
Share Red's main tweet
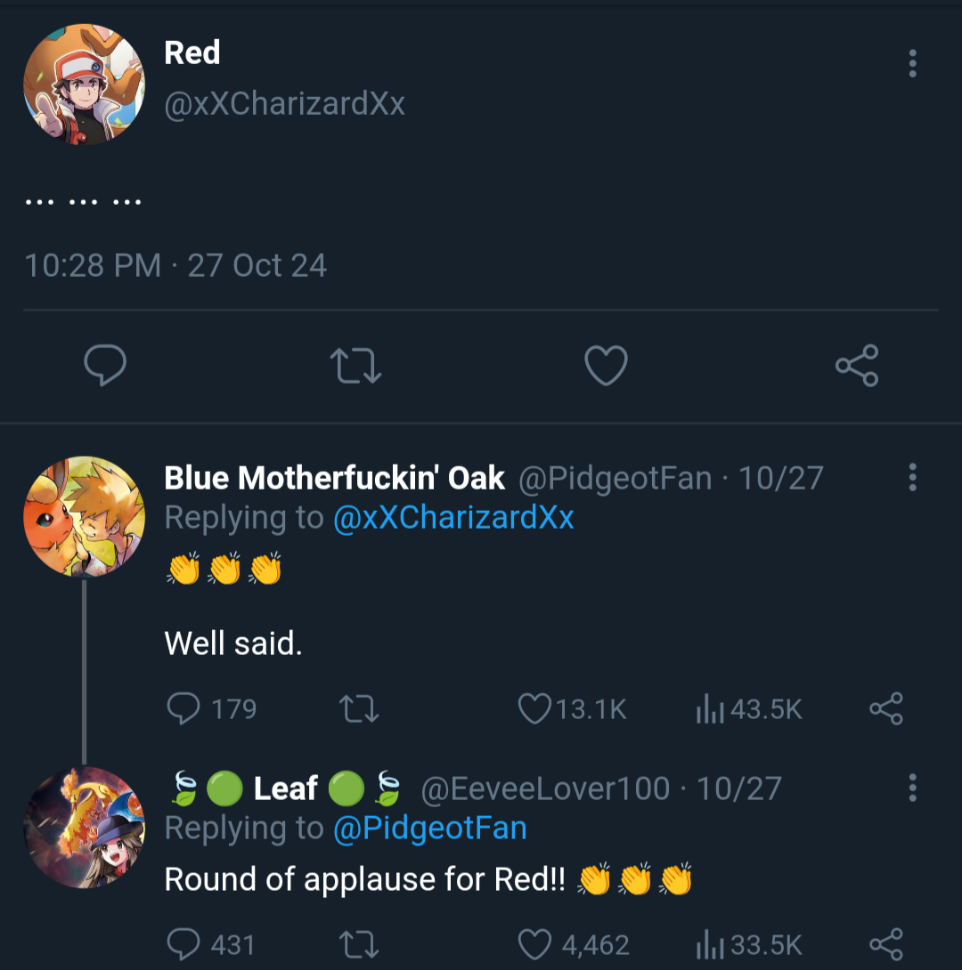tap(857, 366)
